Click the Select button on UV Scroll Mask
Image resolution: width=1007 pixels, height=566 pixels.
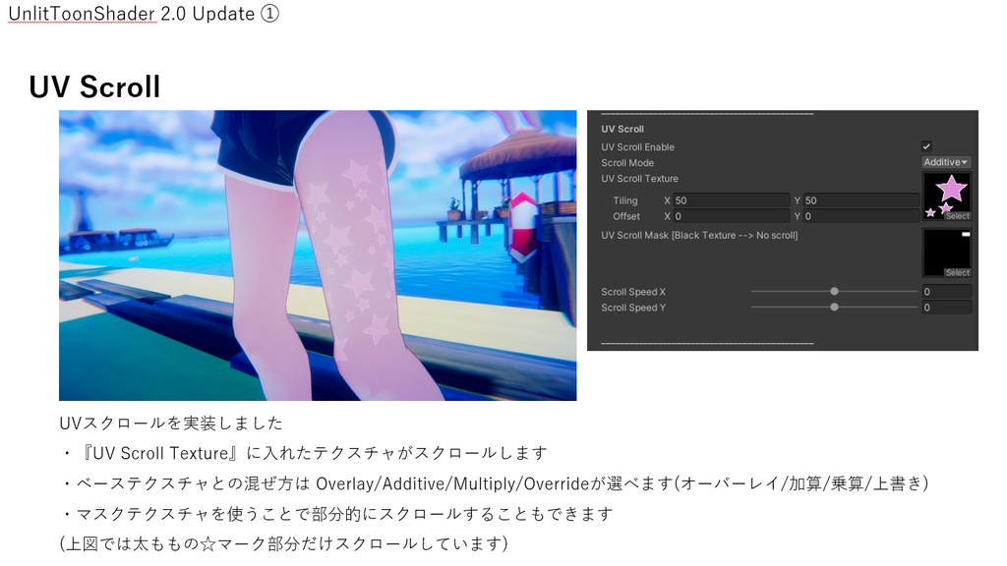pyautogui.click(x=958, y=272)
